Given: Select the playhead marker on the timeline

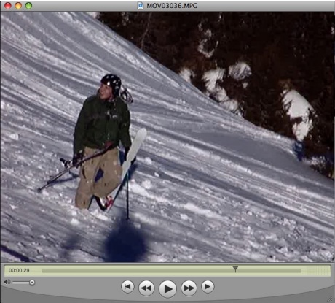Looking at the screenshot, I should point(235,269).
